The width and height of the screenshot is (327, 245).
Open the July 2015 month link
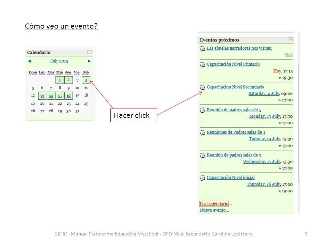(x=59, y=61)
